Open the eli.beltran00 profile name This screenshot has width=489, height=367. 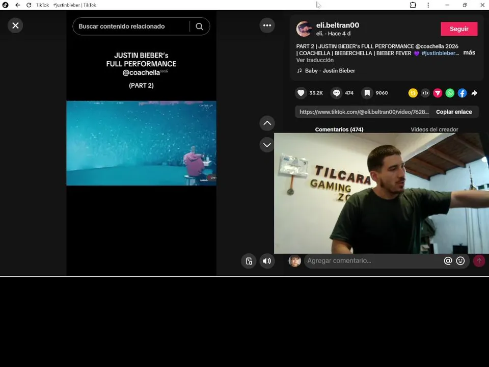[338, 25]
